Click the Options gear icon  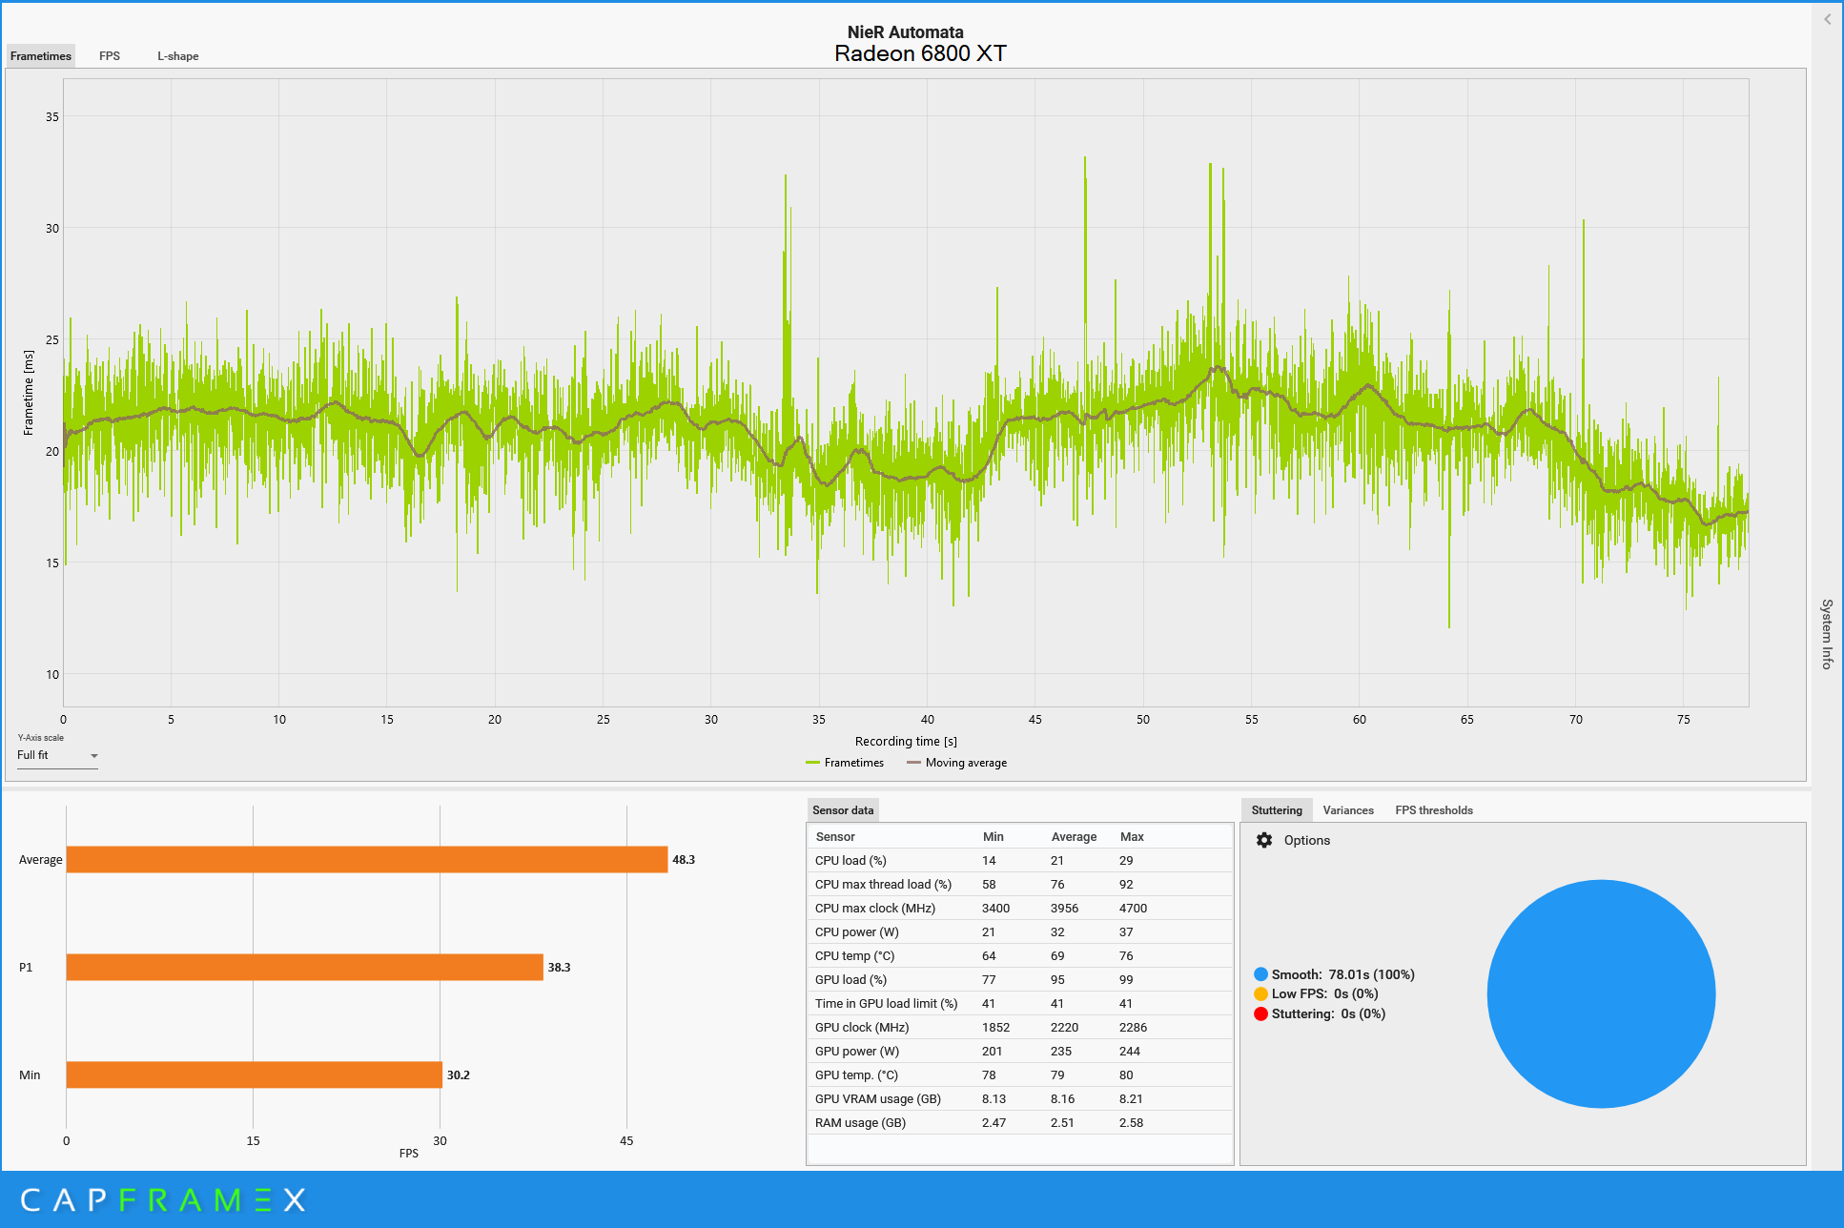1264,840
